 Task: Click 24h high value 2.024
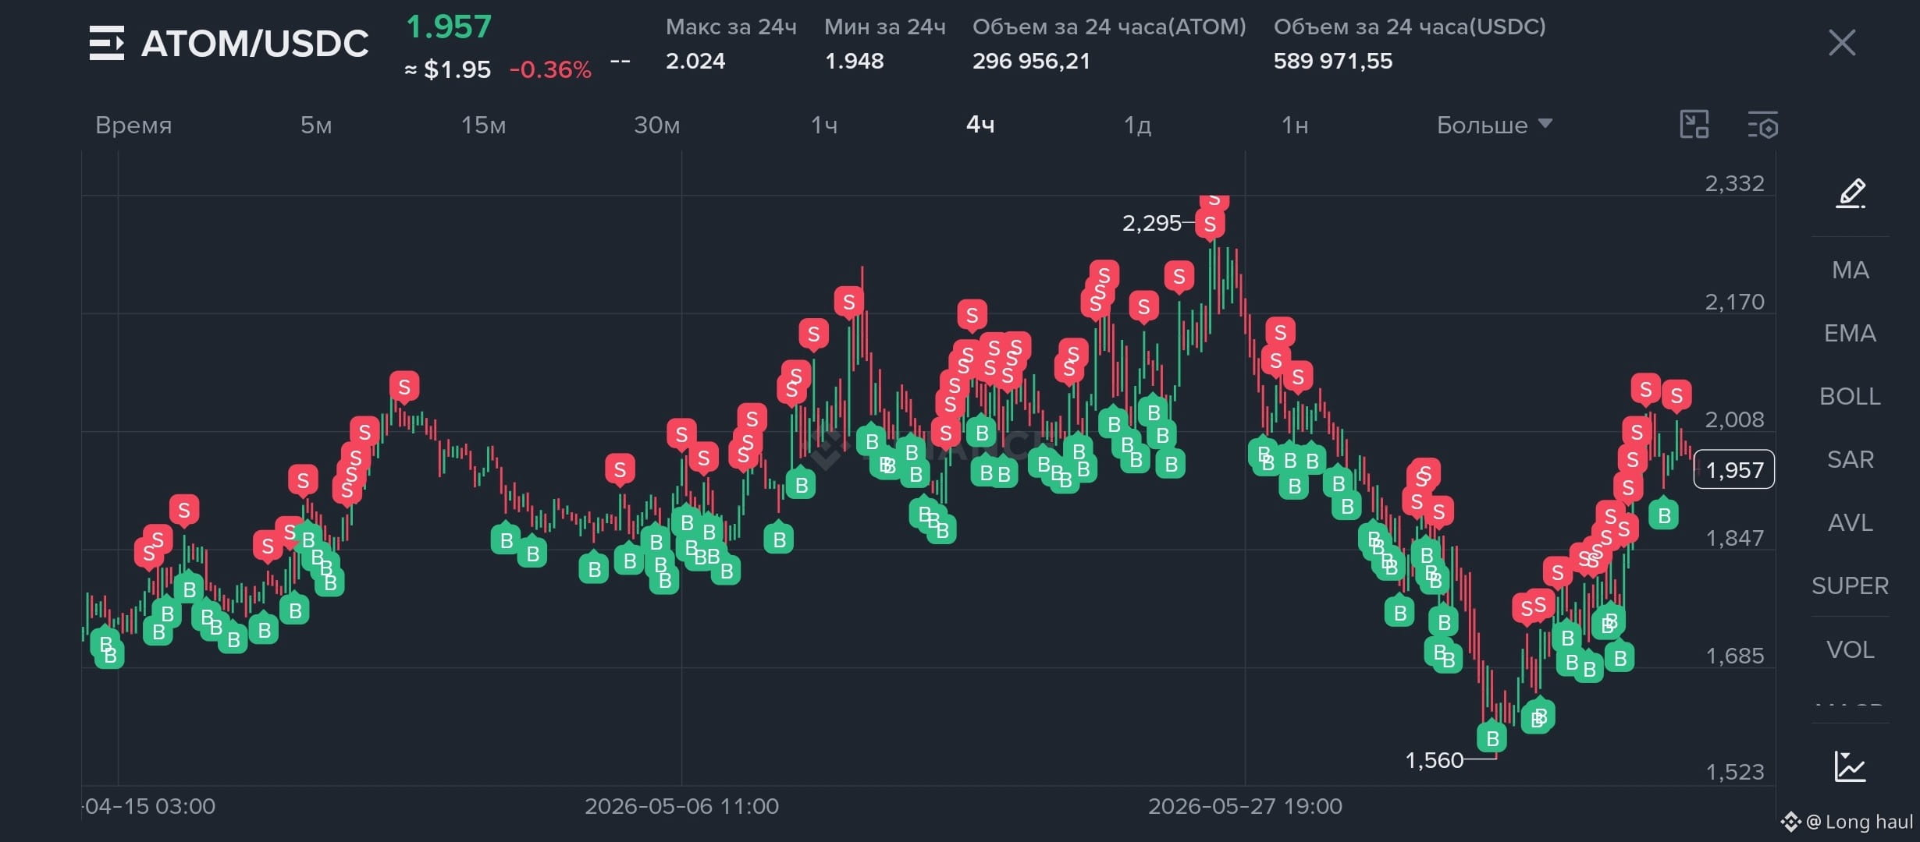[x=695, y=61]
